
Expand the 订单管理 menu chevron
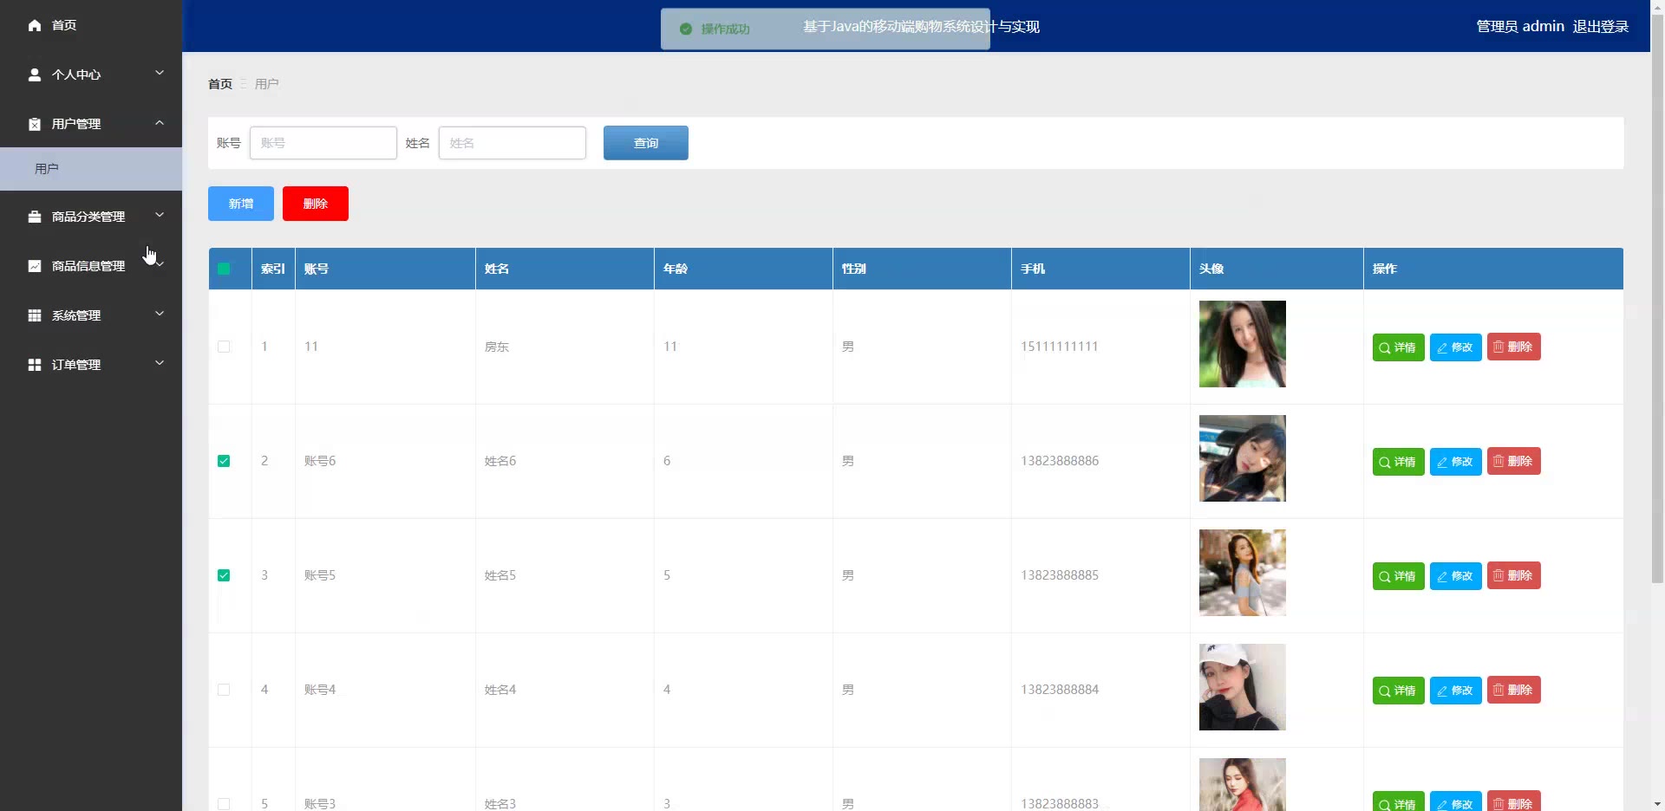(x=160, y=364)
